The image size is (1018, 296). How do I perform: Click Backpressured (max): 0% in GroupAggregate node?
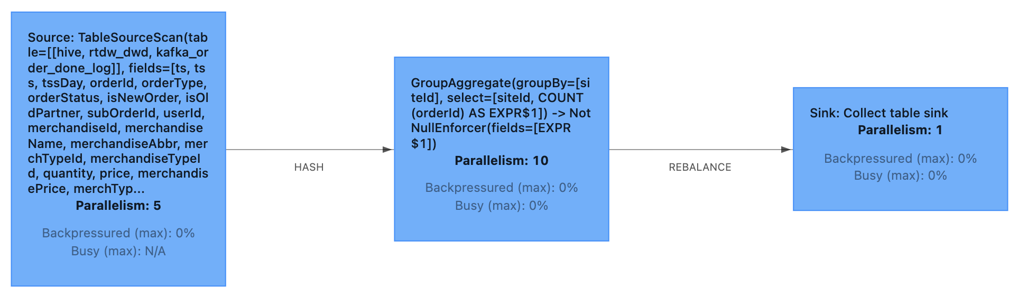[x=502, y=188]
